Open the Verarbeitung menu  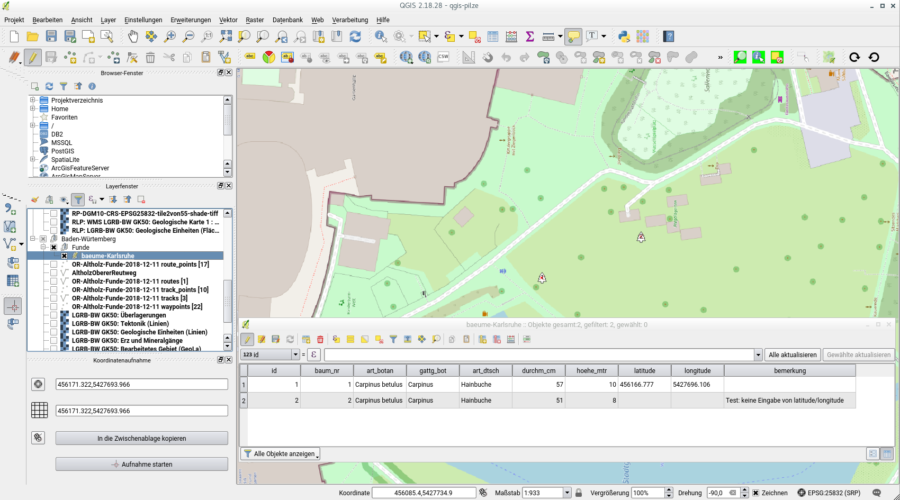tap(350, 20)
